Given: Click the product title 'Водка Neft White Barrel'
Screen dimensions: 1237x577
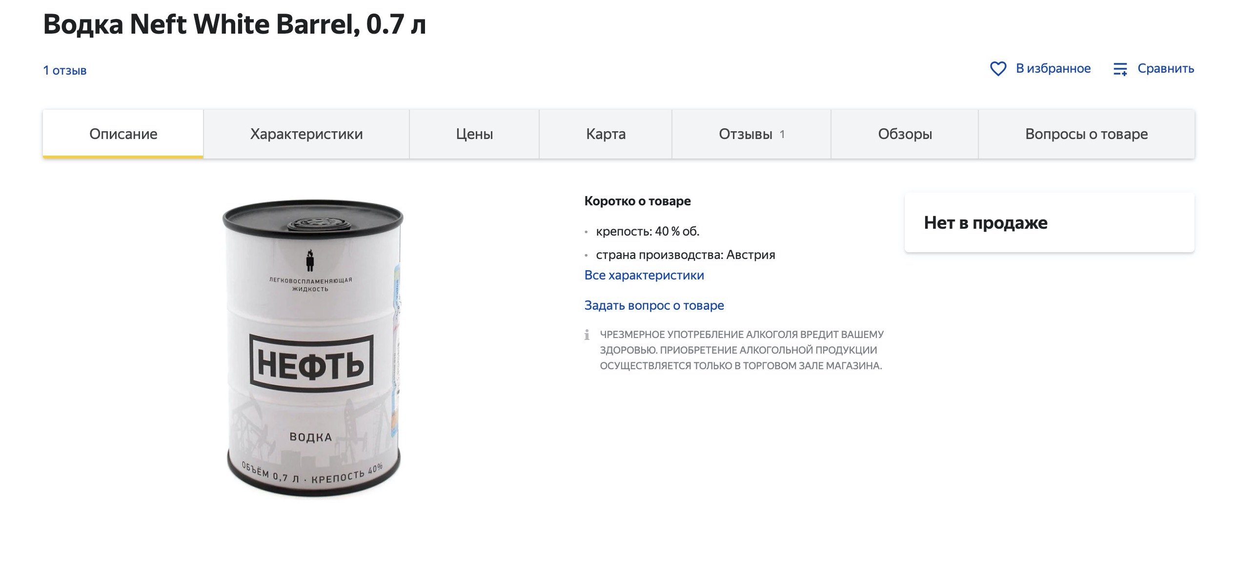Looking at the screenshot, I should click(235, 24).
